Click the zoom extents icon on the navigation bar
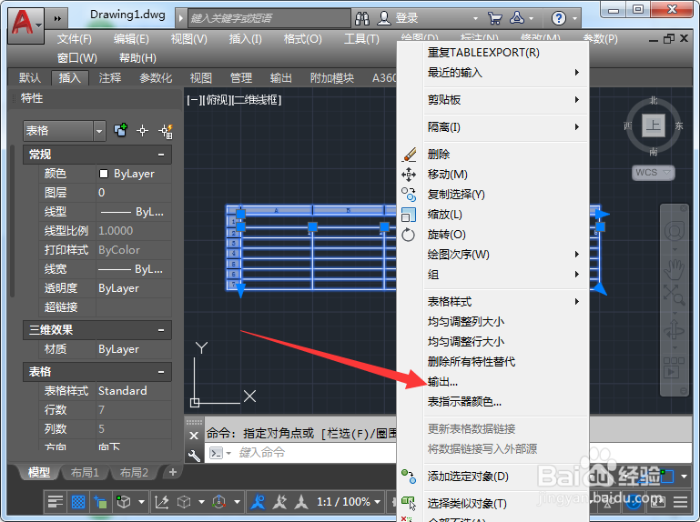 coord(675,295)
